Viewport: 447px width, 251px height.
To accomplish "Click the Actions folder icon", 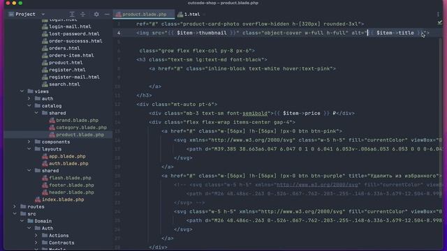I will tap(45, 236).
